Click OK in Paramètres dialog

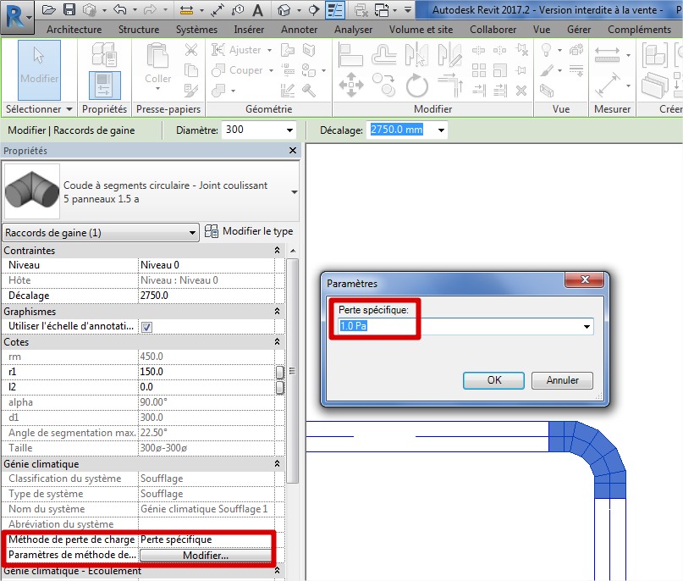(494, 380)
